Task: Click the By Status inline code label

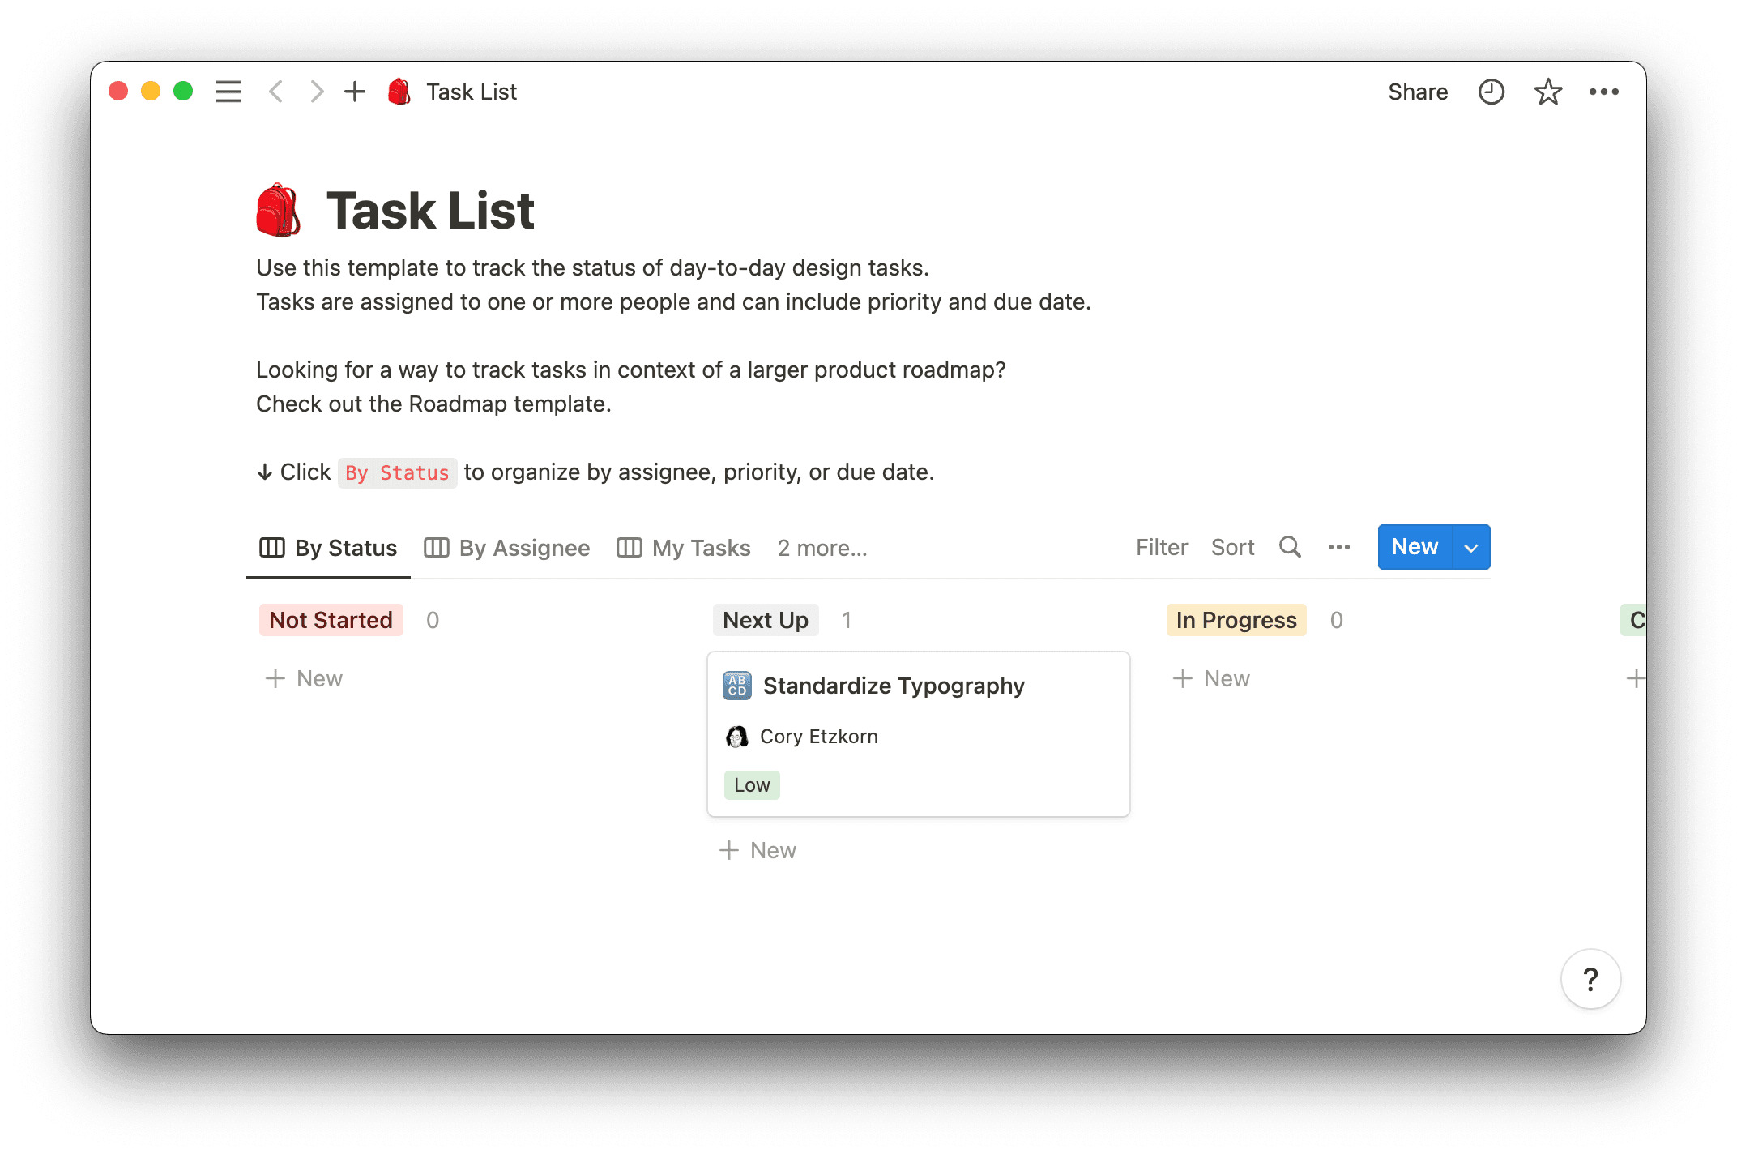Action: coord(397,472)
